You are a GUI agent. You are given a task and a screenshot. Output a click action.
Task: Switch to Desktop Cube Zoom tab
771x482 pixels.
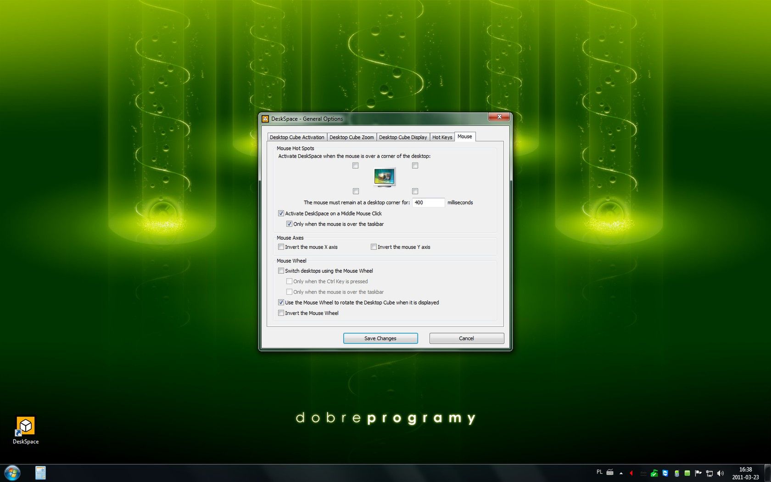(x=352, y=137)
